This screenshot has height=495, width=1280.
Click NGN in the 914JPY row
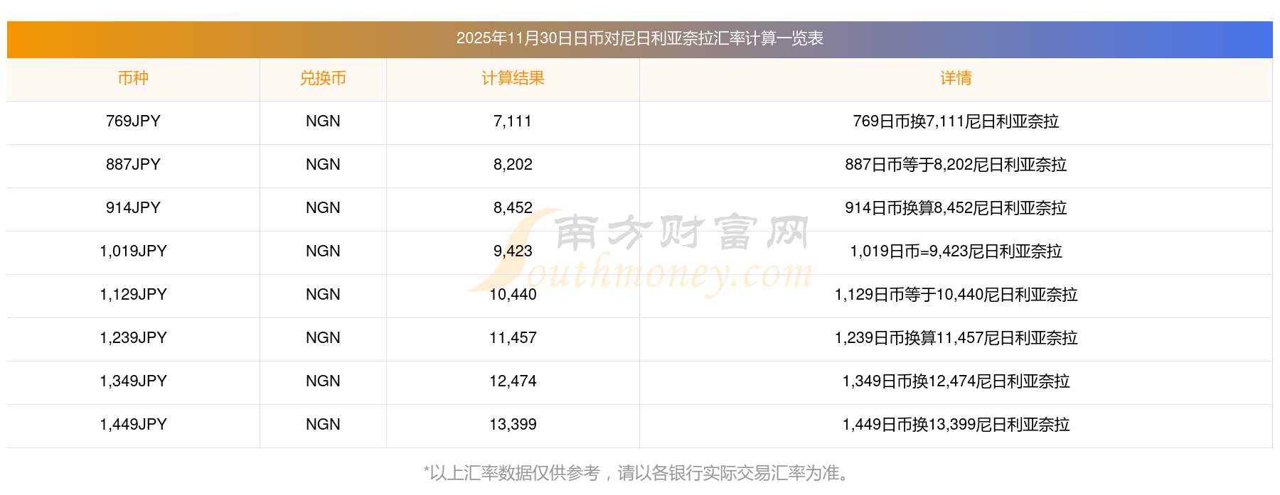[x=323, y=208]
